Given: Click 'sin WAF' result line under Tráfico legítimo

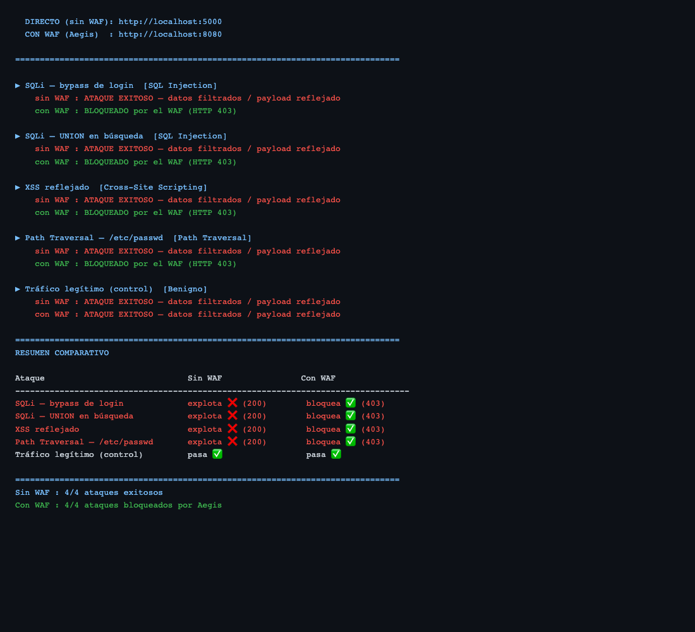Looking at the screenshot, I should tap(188, 301).
